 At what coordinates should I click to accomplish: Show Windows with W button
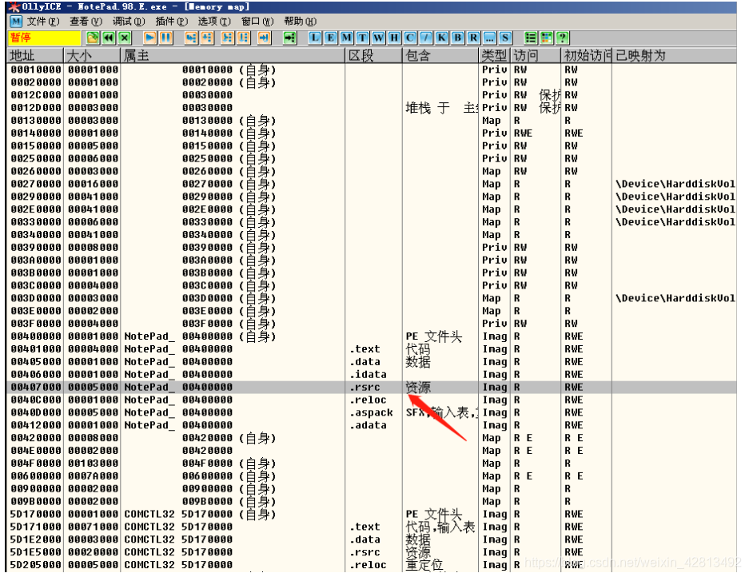coord(378,38)
